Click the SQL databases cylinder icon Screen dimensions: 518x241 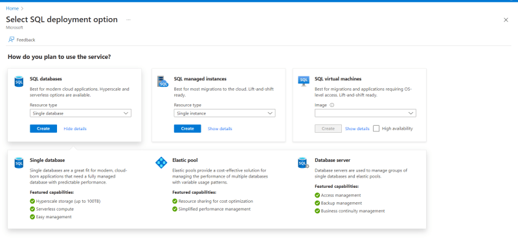coord(19,82)
